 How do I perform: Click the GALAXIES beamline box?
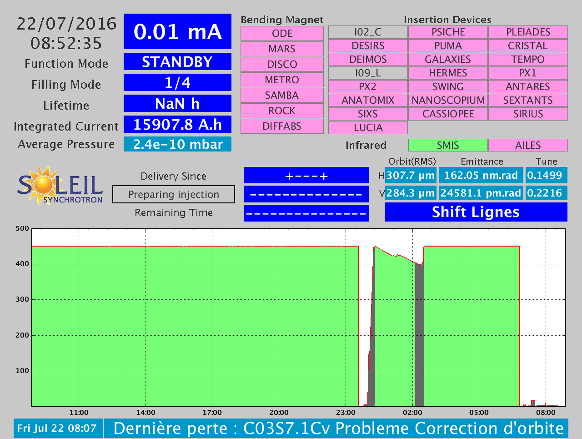[448, 60]
